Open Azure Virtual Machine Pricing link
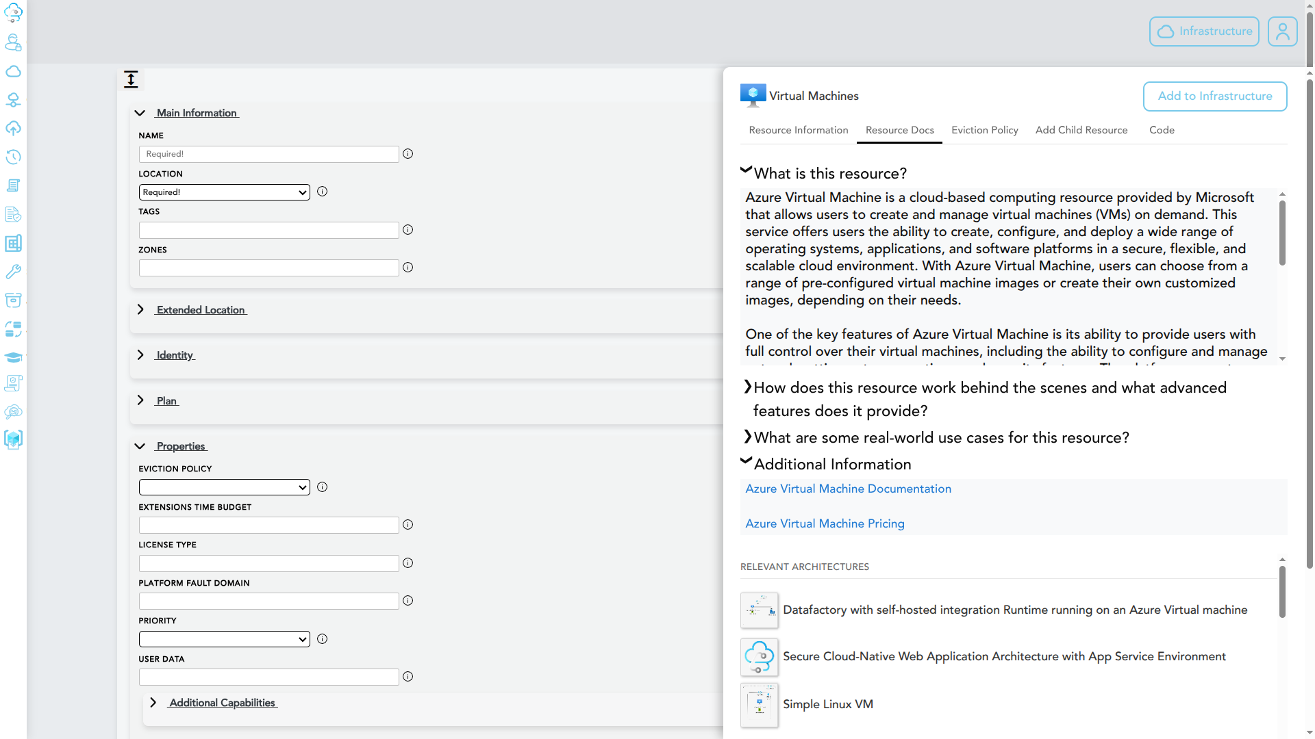Image resolution: width=1315 pixels, height=739 pixels. coord(825,523)
